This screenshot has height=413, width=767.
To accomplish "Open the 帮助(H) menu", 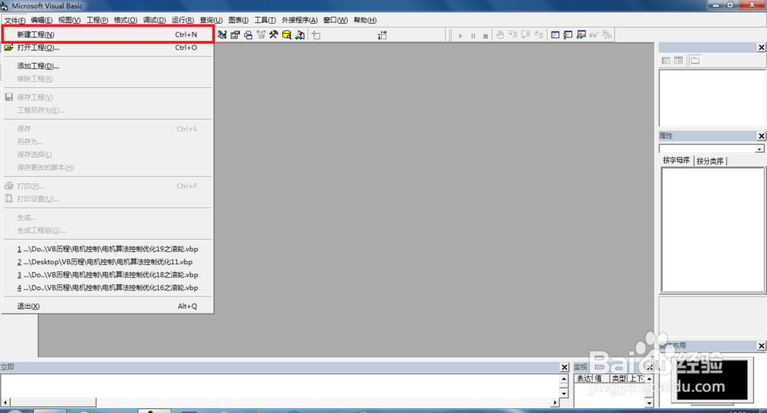I will click(x=365, y=20).
